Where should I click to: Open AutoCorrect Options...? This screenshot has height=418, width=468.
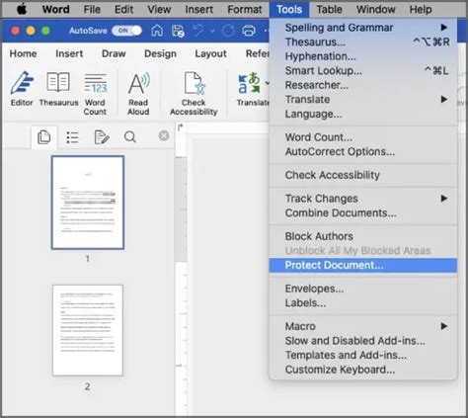coord(363,151)
